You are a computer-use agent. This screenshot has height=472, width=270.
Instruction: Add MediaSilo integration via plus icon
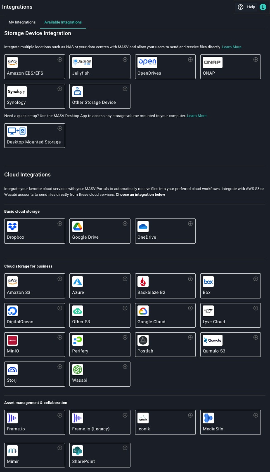coord(256,415)
